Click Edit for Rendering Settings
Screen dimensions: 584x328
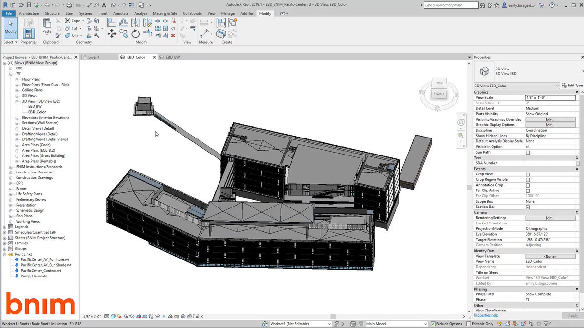[x=550, y=218]
